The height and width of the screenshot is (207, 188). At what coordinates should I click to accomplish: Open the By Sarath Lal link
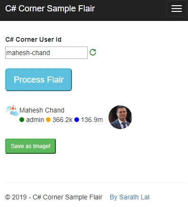tap(130, 197)
